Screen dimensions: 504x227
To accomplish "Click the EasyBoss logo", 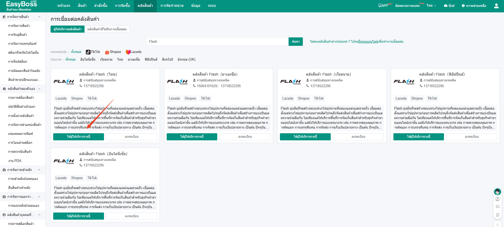I will pyautogui.click(x=21, y=4).
